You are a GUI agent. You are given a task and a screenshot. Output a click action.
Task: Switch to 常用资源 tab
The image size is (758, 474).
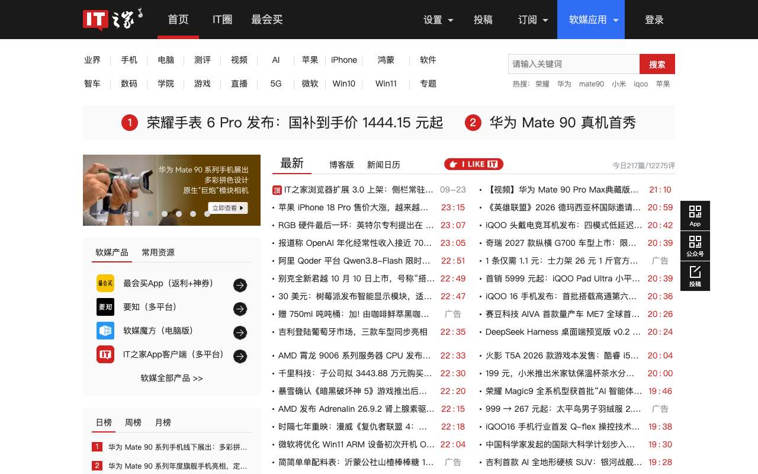tap(158, 252)
